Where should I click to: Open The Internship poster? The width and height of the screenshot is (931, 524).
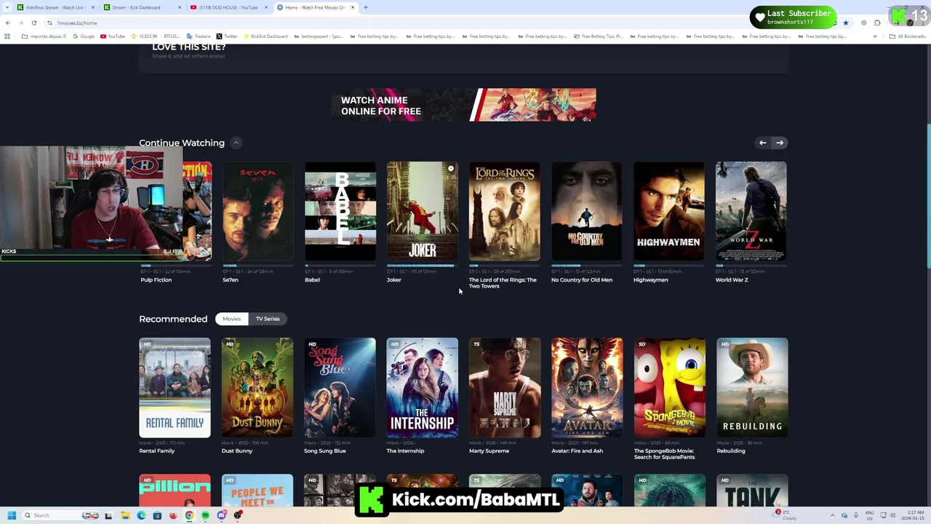[422, 387]
